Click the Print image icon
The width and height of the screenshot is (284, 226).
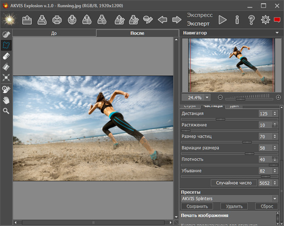pyautogui.click(x=57, y=20)
